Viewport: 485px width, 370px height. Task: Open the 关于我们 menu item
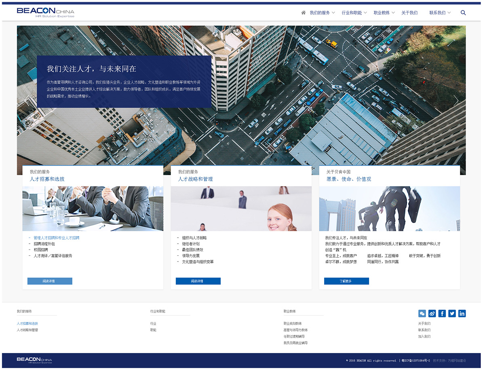coord(409,13)
